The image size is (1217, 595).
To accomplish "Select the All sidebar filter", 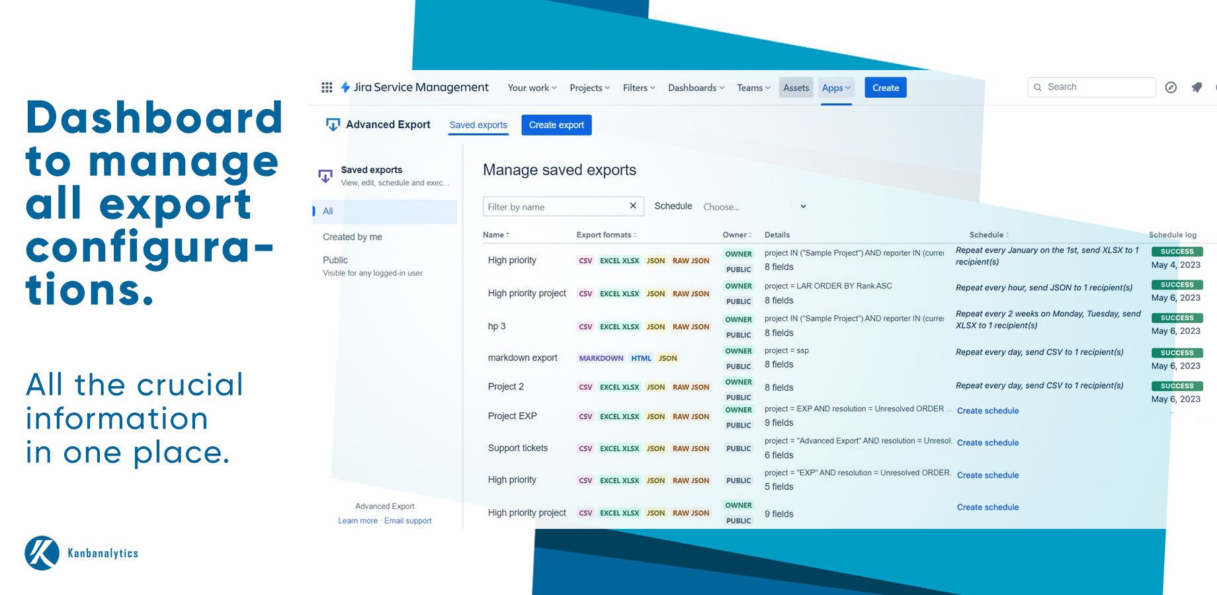I will pos(385,212).
